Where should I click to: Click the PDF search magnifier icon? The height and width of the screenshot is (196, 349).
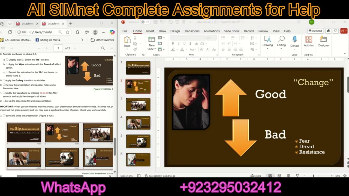coord(103,48)
